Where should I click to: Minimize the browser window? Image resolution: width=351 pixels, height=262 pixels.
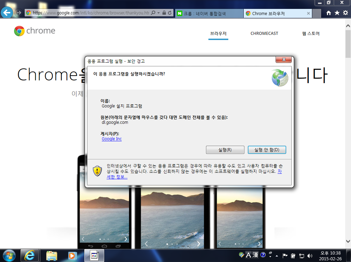coord(320,2)
